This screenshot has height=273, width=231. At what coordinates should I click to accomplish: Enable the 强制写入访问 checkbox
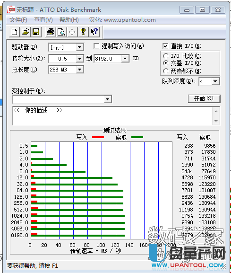[96, 46]
